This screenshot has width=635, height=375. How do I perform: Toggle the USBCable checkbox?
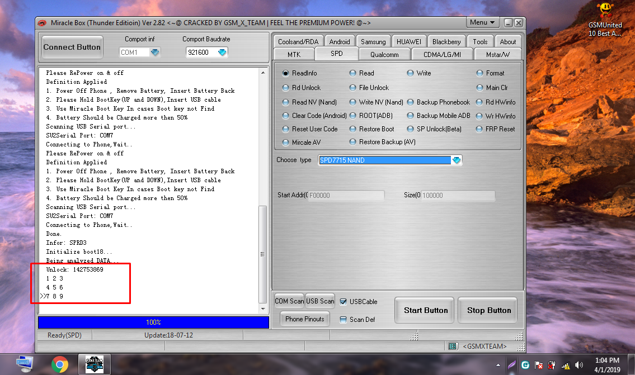[343, 302]
